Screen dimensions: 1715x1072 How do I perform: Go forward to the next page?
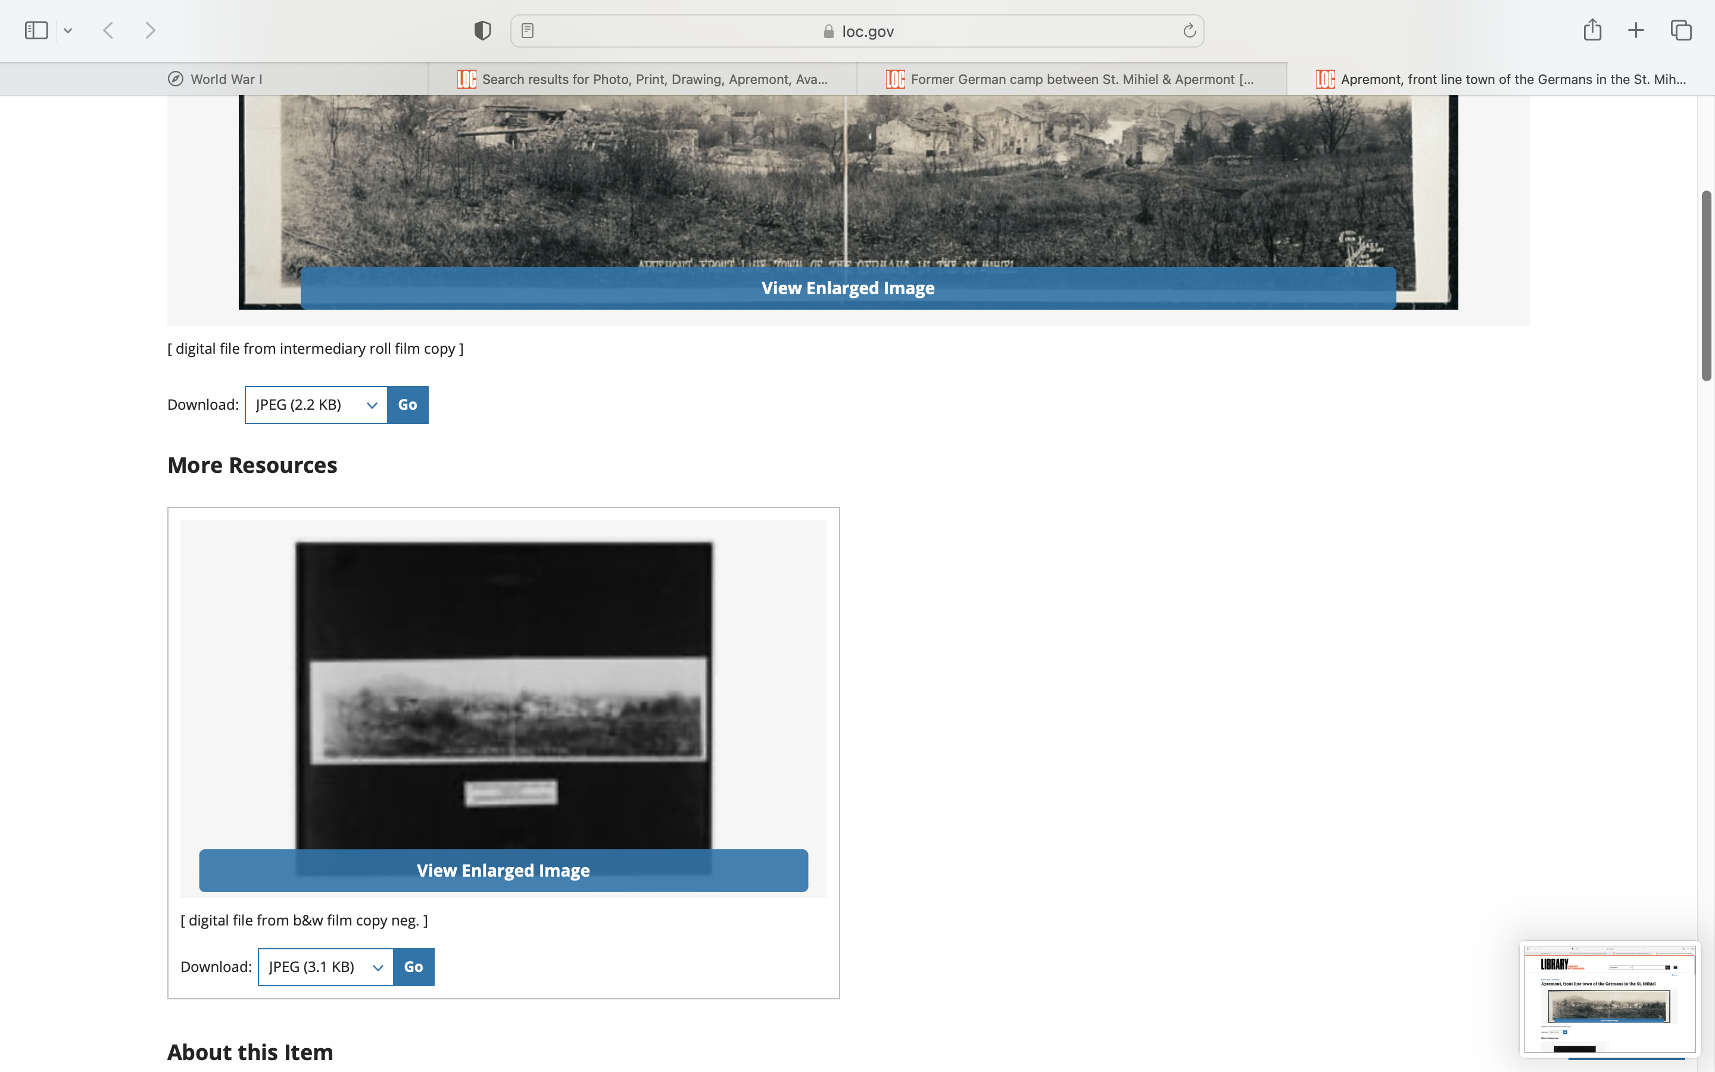pos(150,30)
